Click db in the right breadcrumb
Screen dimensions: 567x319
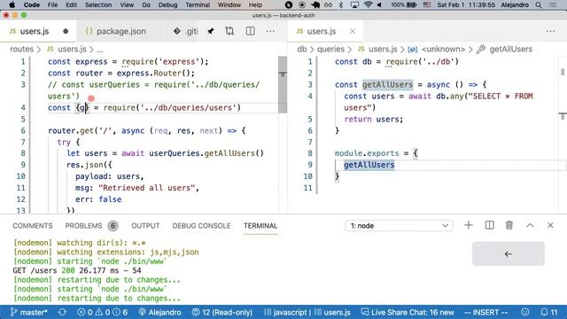(302, 50)
